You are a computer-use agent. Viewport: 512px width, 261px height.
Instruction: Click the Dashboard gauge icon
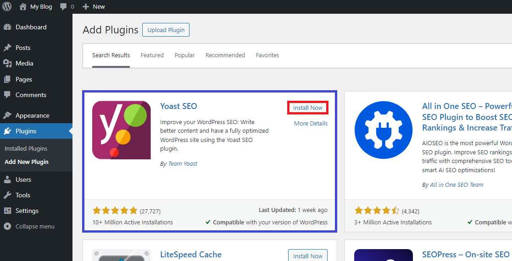pyautogui.click(x=7, y=27)
